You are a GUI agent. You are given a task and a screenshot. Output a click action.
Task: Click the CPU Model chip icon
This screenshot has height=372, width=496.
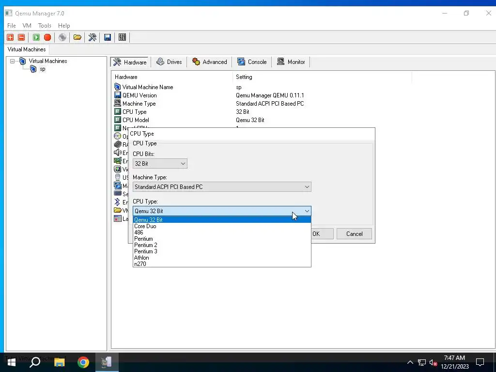117,120
